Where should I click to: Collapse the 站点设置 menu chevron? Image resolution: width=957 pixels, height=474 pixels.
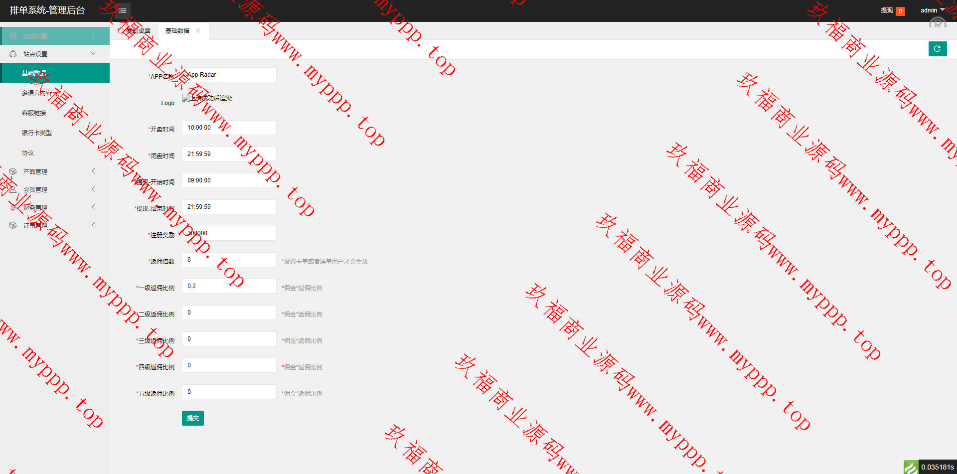click(93, 53)
